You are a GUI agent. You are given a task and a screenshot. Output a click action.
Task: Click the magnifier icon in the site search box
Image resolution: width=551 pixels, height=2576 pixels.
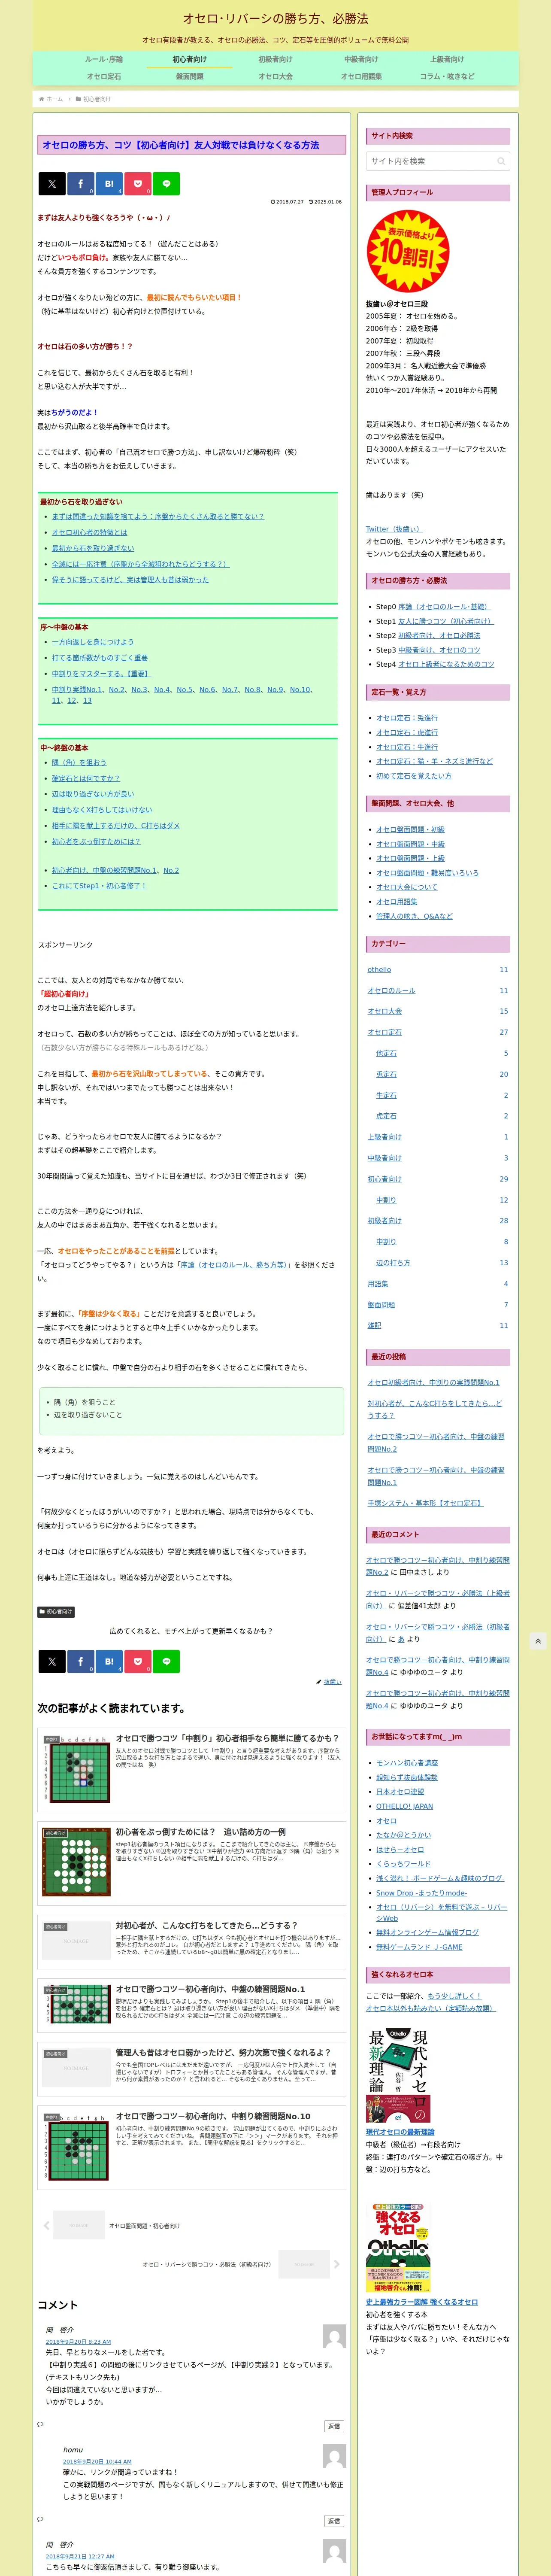click(x=500, y=161)
